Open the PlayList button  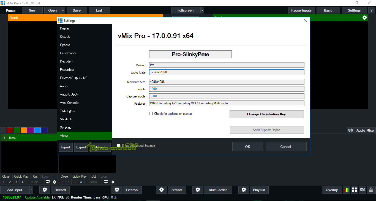click(x=259, y=190)
